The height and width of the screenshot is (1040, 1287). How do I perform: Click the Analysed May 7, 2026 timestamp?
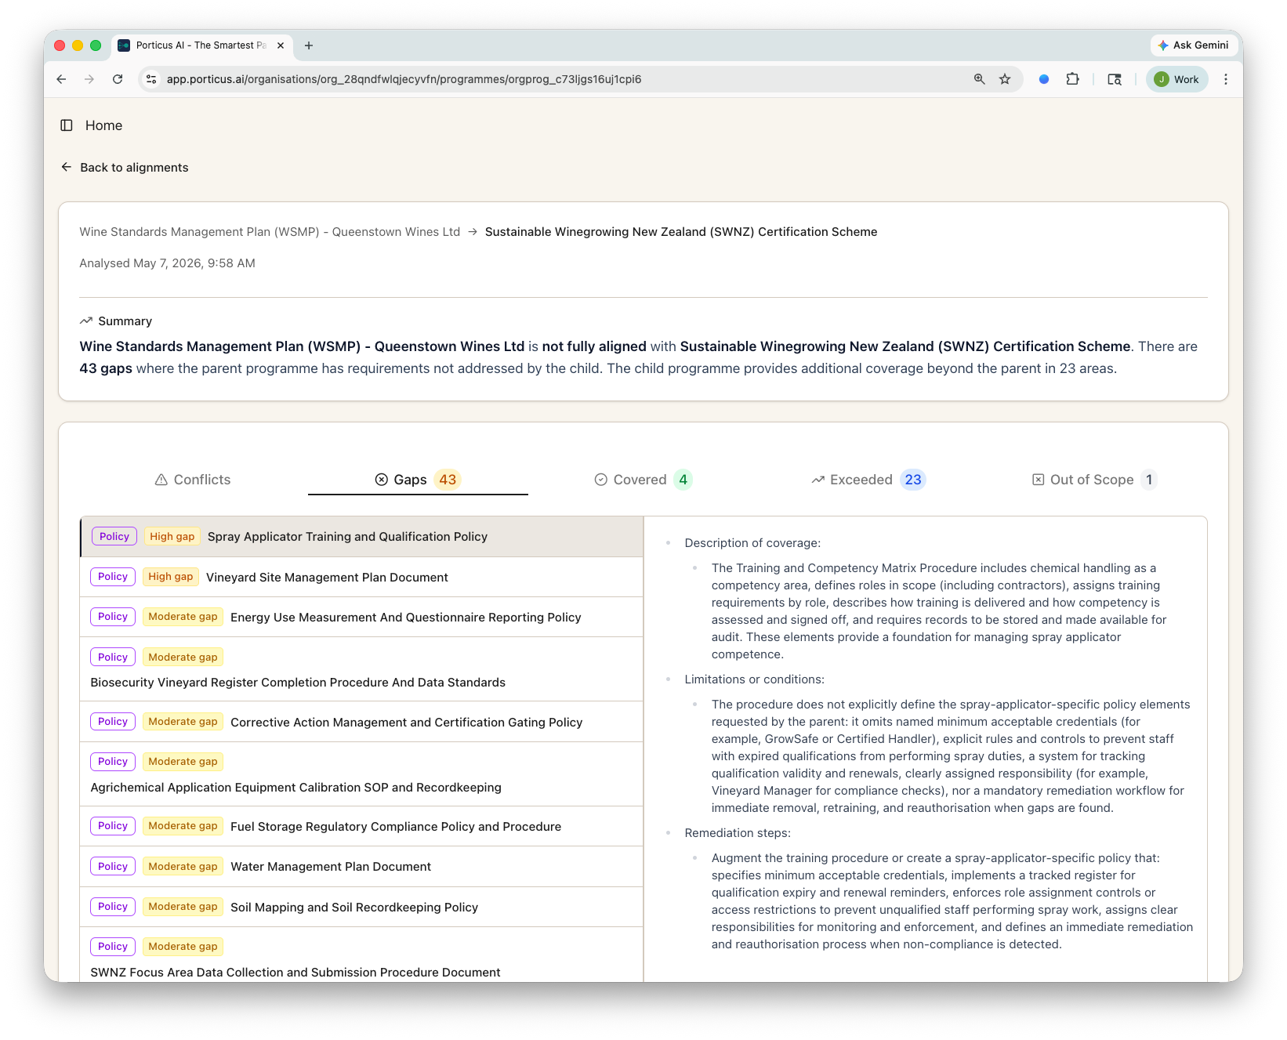pos(167,263)
